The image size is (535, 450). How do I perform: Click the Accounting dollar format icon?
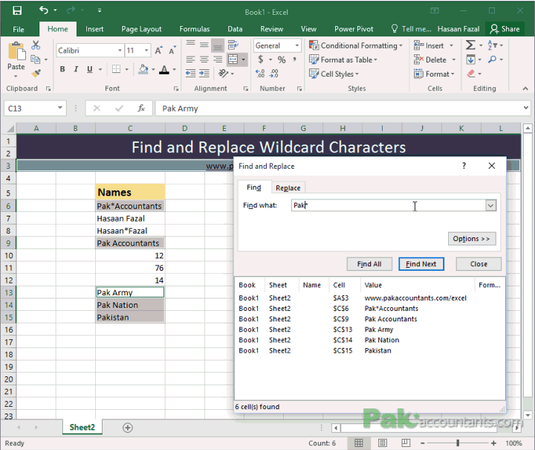click(261, 60)
